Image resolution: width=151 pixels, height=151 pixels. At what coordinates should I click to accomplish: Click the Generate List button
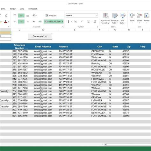pyautogui.click(x=40, y=36)
